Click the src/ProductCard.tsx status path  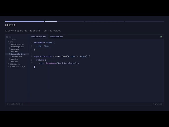(15, 104)
